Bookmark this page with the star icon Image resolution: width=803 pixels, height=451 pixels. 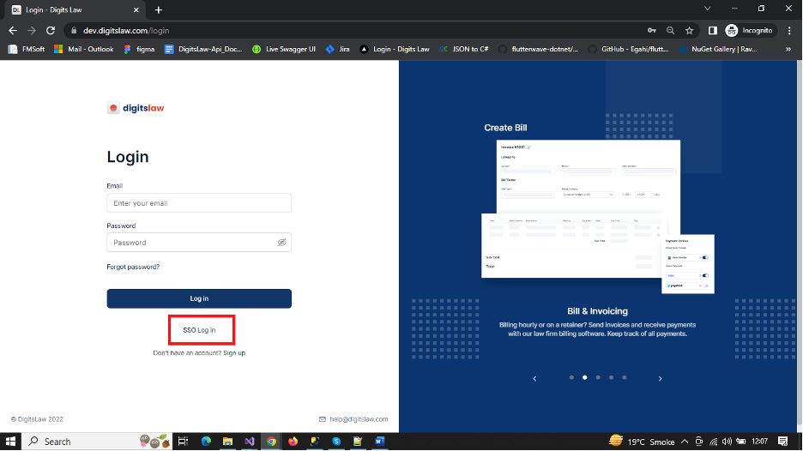tap(689, 30)
